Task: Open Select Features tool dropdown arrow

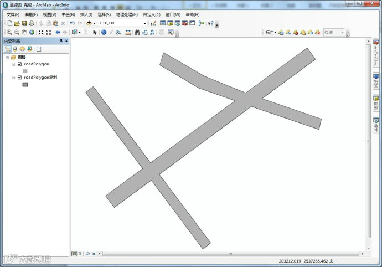Action: (x=79, y=33)
